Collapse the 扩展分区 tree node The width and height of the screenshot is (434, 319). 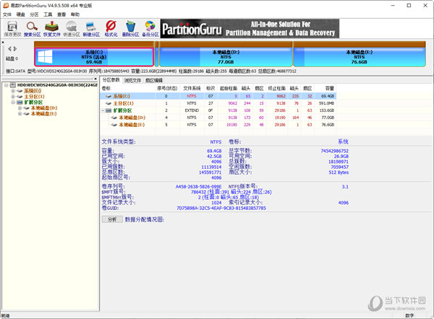(x=13, y=102)
